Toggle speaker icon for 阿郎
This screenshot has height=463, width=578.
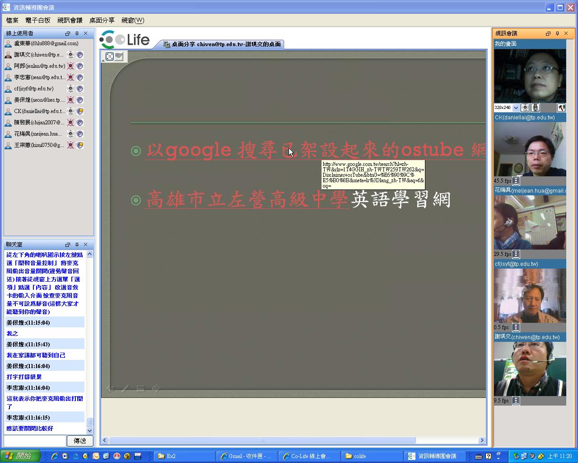pyautogui.click(x=80, y=66)
